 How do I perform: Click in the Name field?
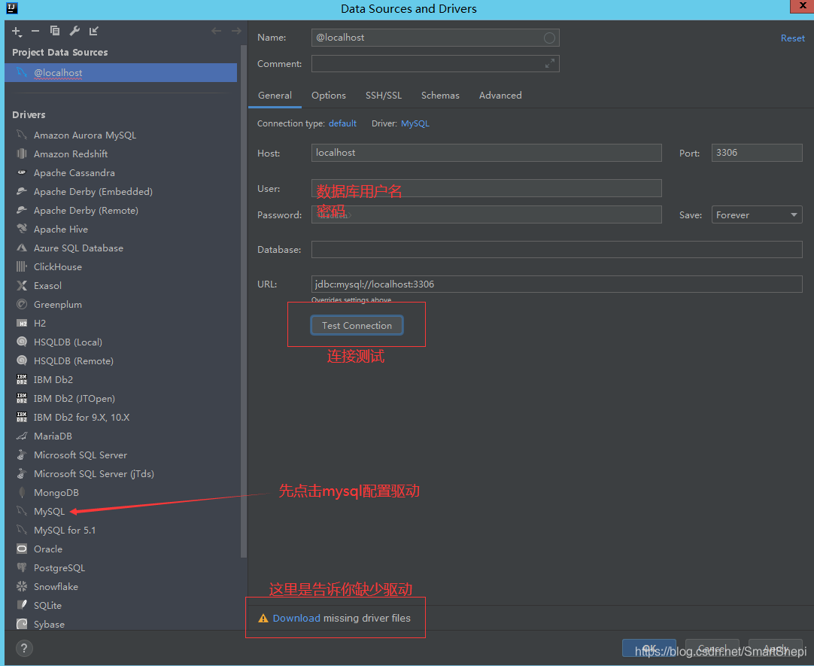[x=435, y=38]
